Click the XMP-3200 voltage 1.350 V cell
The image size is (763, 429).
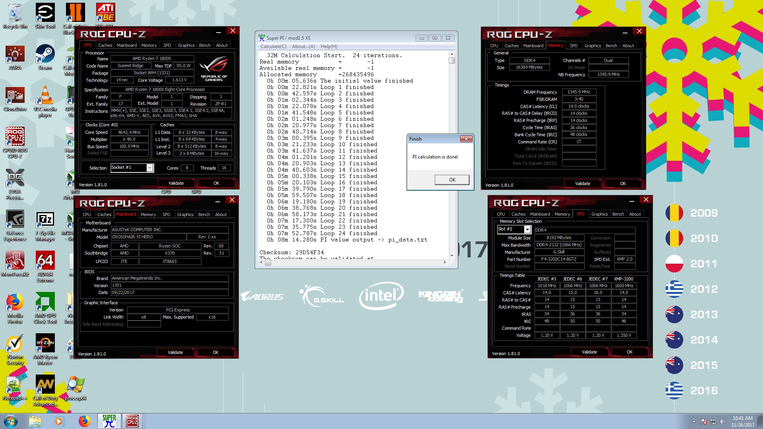tap(624, 335)
